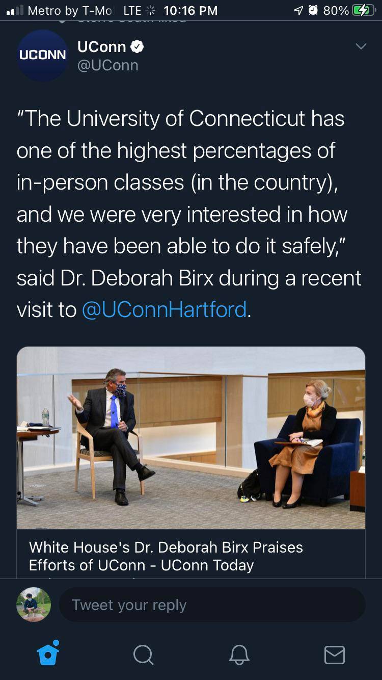Image resolution: width=382 pixels, height=680 pixels.
Task: Tap the Tweet your reply field
Action: [x=212, y=605]
